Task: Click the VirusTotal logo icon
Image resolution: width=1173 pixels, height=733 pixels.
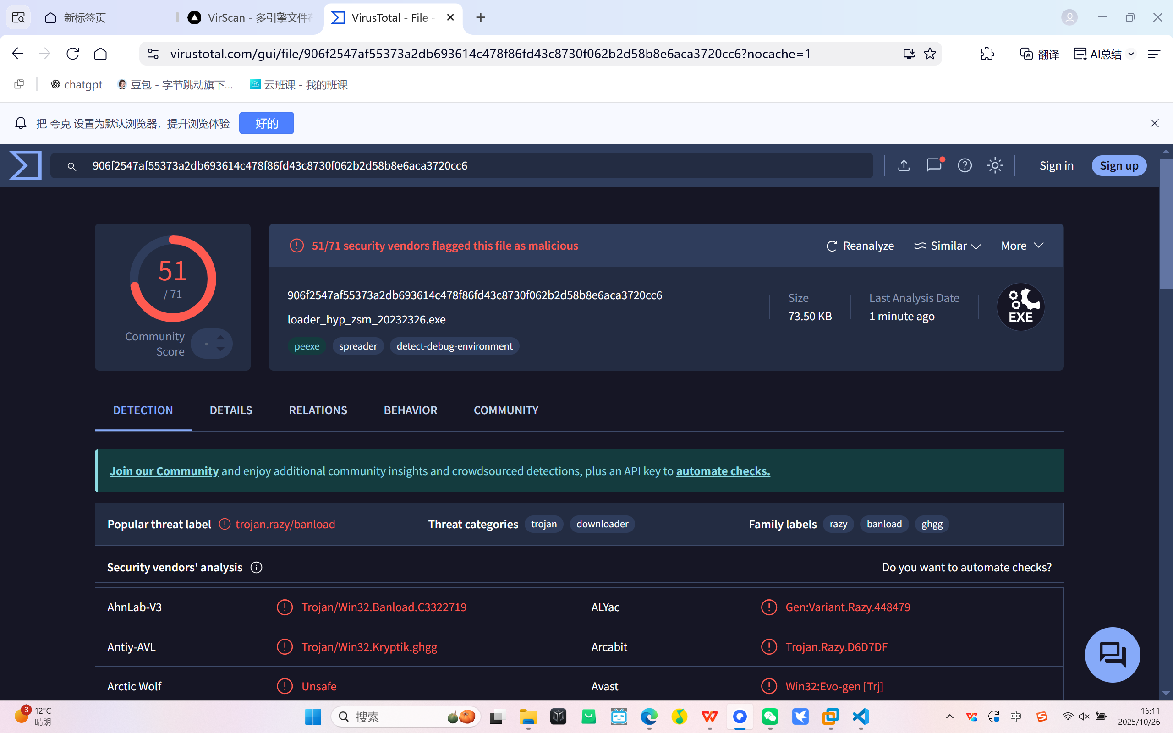Action: [25, 165]
